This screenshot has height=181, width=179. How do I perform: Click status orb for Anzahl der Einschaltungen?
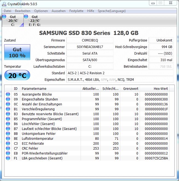click(x=8, y=104)
